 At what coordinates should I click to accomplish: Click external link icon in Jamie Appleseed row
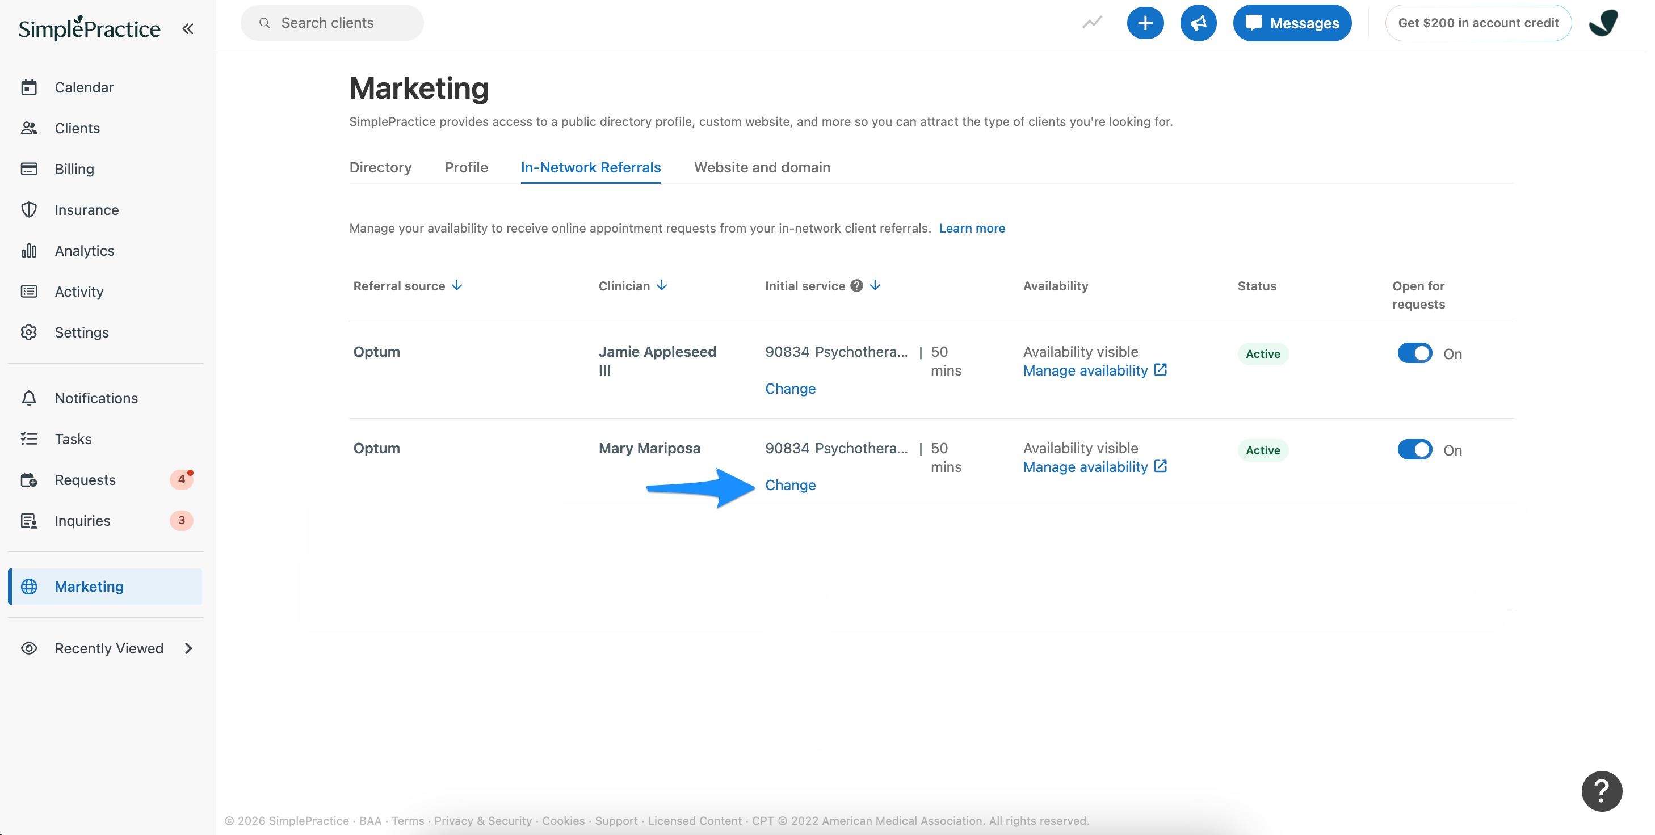[1160, 370]
